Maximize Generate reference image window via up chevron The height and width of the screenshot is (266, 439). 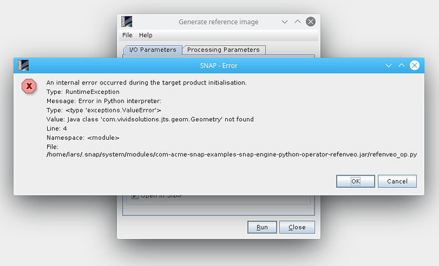298,21
